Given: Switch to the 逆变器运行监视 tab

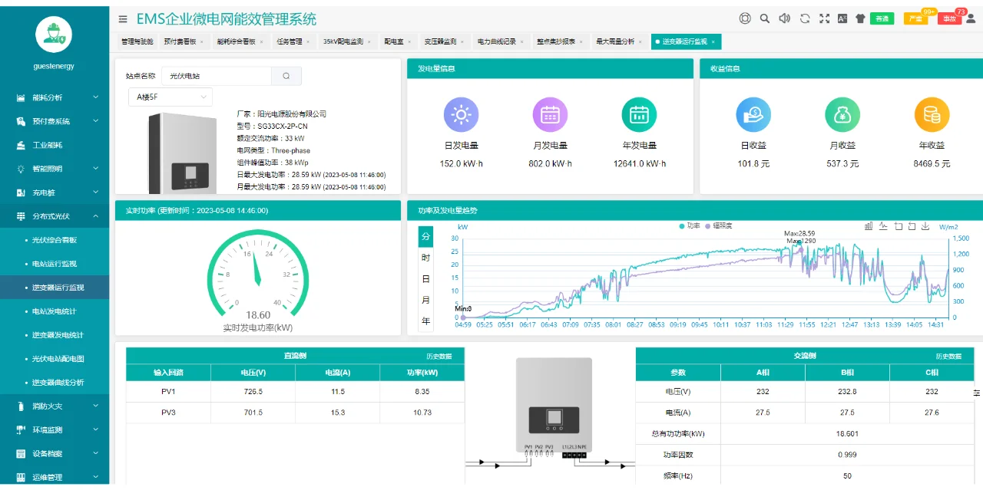Looking at the screenshot, I should pyautogui.click(x=684, y=41).
